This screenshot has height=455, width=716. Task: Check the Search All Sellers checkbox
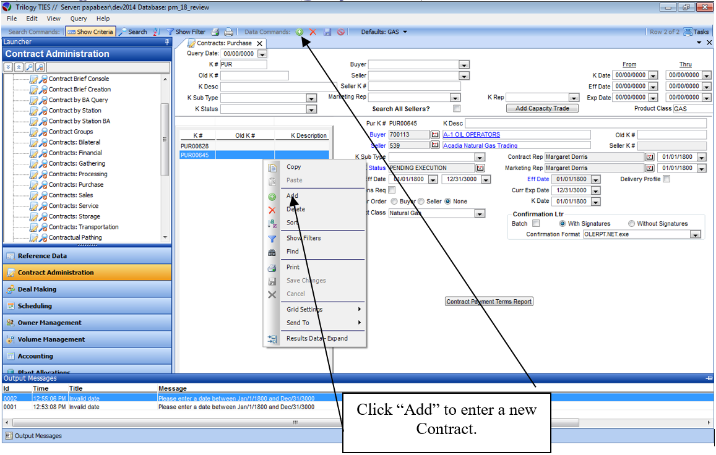[x=457, y=109]
